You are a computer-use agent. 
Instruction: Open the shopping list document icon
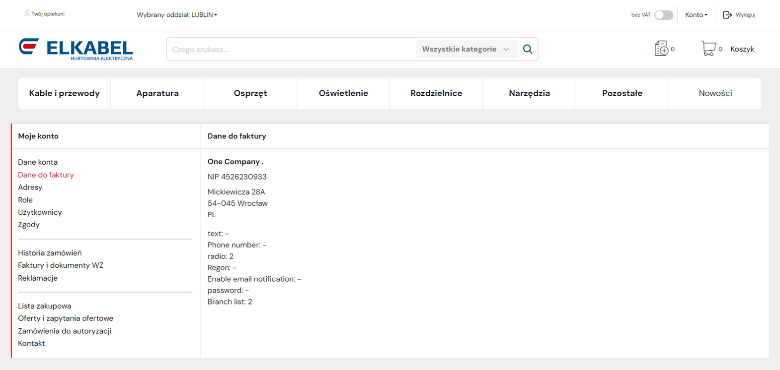tap(661, 49)
